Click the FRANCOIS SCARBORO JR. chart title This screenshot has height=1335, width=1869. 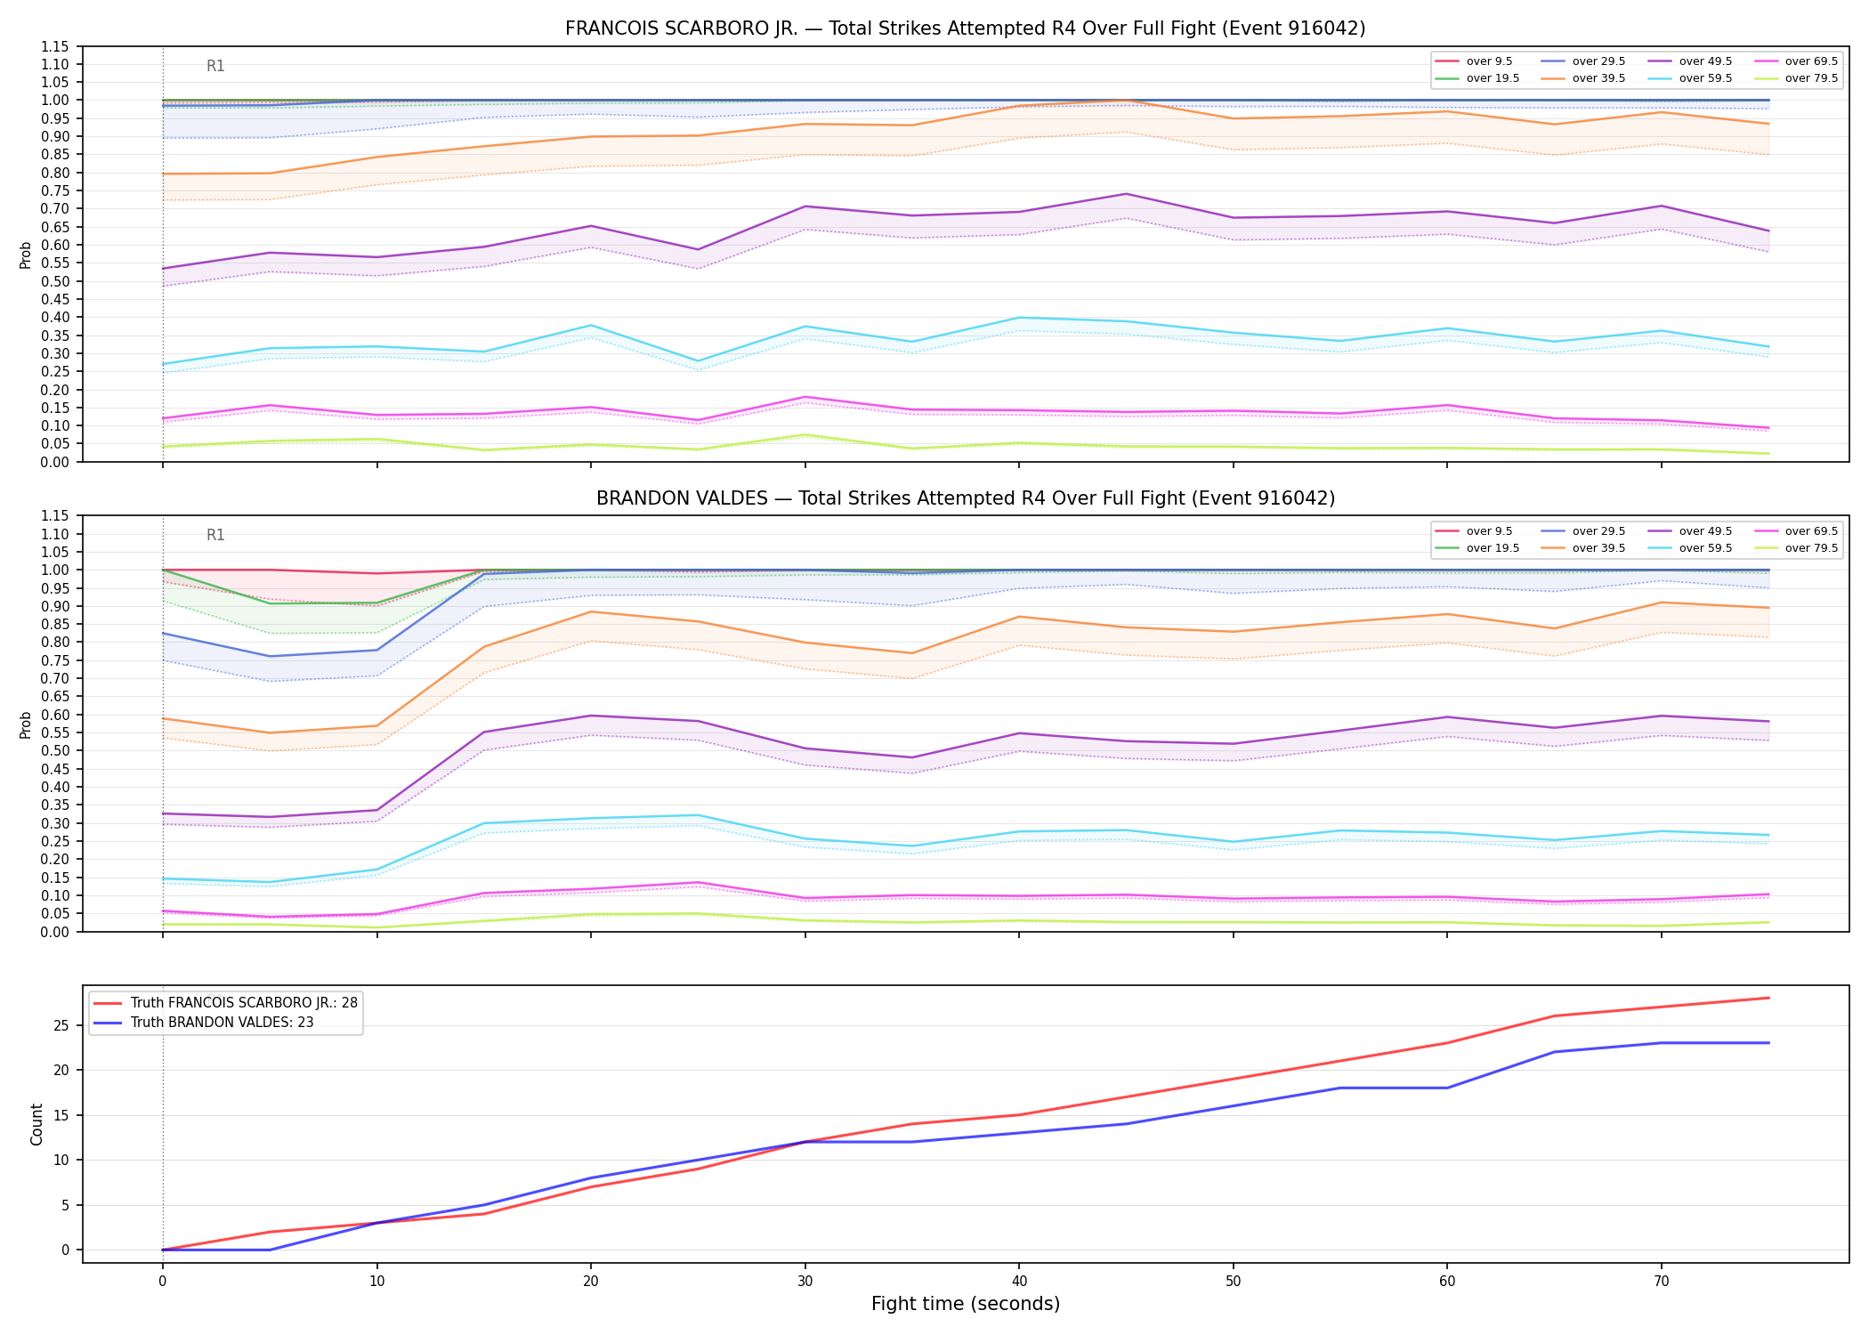tap(965, 28)
